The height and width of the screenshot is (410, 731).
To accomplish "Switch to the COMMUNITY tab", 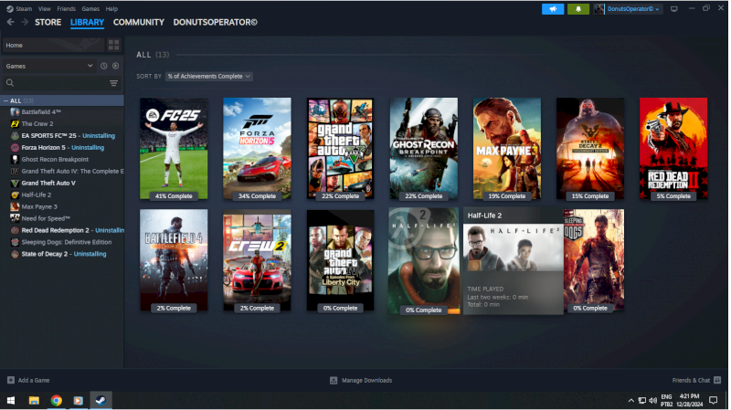I will (139, 22).
